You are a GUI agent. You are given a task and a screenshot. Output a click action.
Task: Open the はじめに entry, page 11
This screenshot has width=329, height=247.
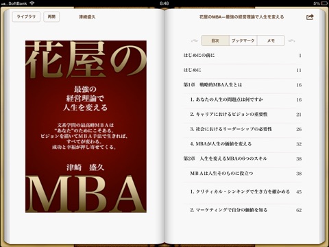[x=243, y=70]
